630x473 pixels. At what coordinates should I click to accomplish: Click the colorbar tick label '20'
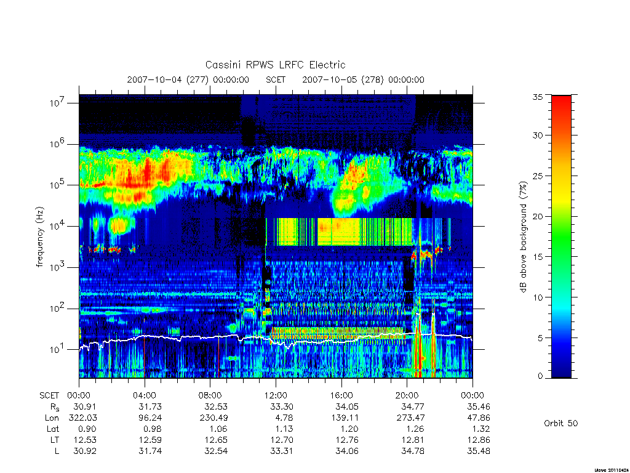click(x=537, y=216)
